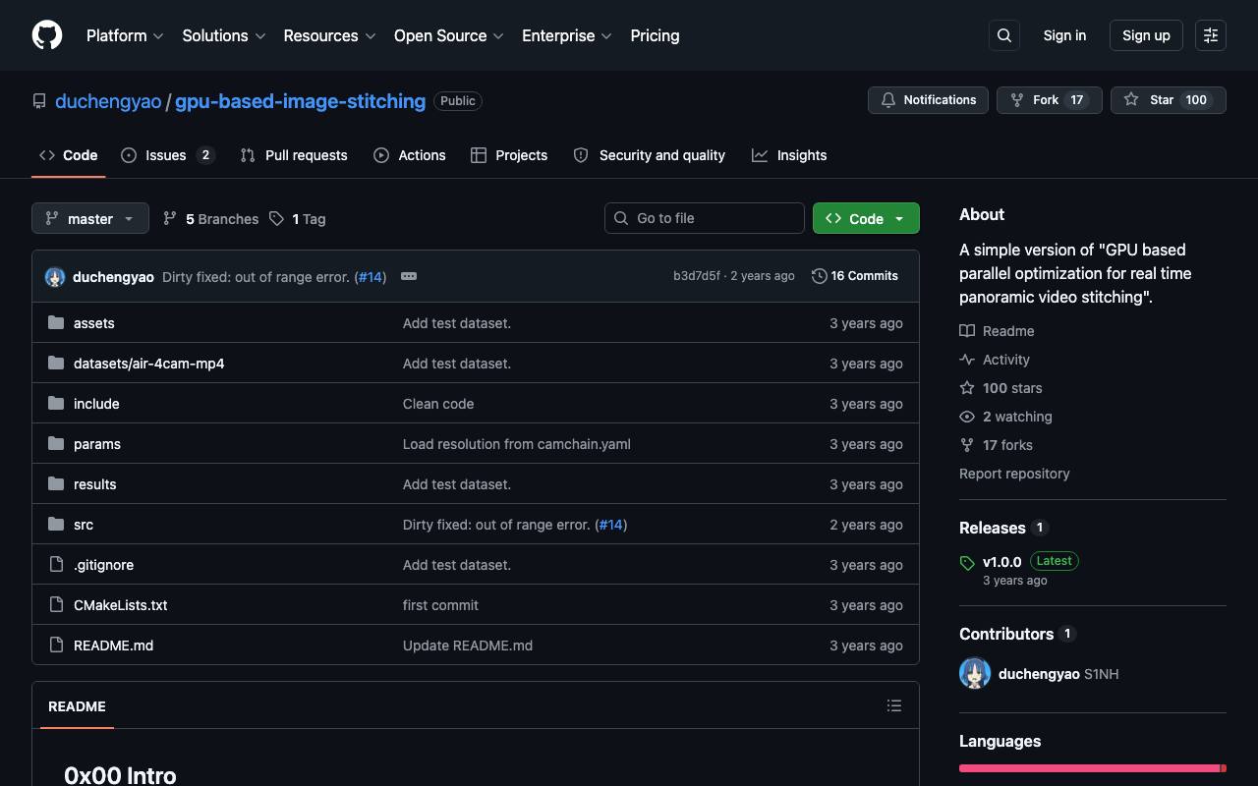This screenshot has height=786, width=1258.
Task: Open the 100 stars link in About
Action: pyautogui.click(x=1012, y=388)
